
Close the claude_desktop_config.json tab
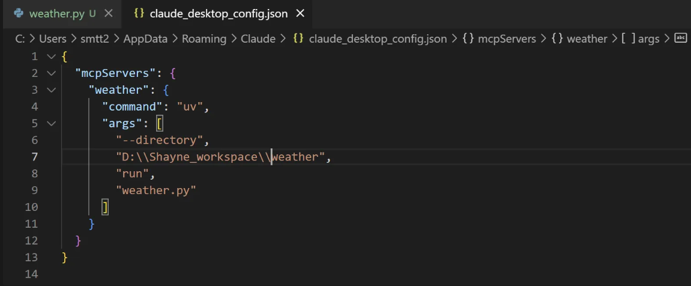[300, 14]
